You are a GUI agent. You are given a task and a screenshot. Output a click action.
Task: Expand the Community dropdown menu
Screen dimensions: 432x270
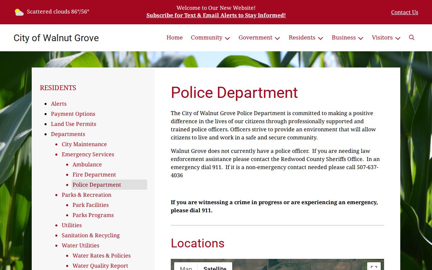[210, 38]
